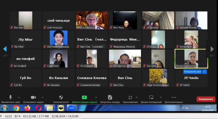
Task: Select Анна Рало video tile
Action: pos(191,40)
